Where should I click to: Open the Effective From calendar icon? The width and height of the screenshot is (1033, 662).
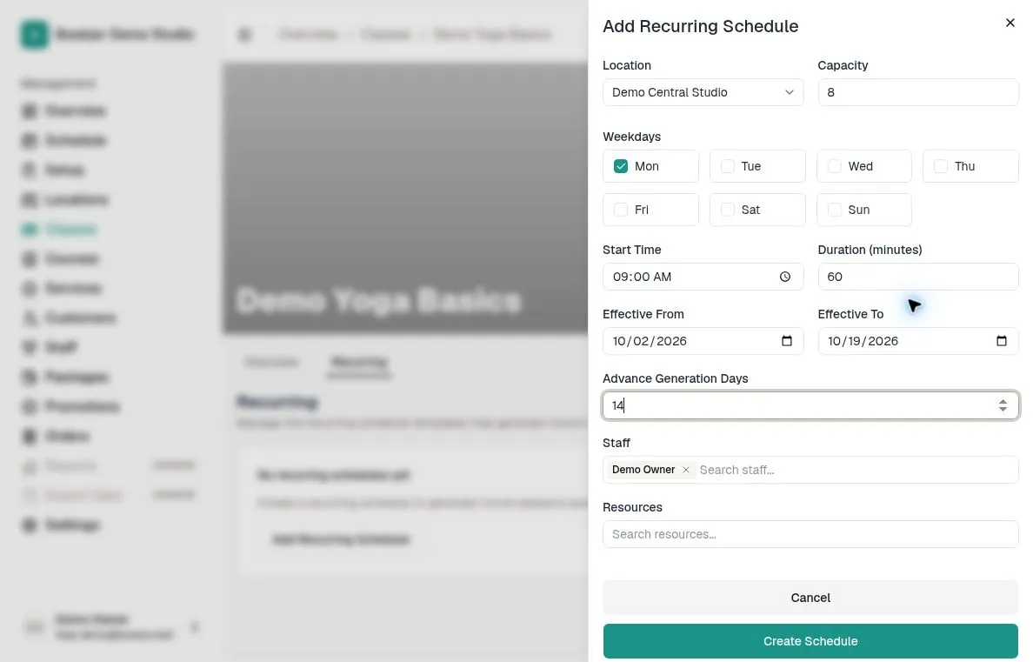point(787,341)
